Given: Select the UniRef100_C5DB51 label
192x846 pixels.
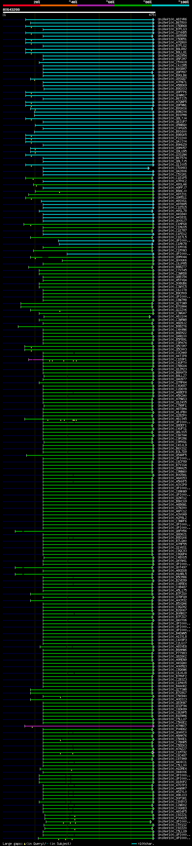Looking at the screenshot, I should 172,39.
